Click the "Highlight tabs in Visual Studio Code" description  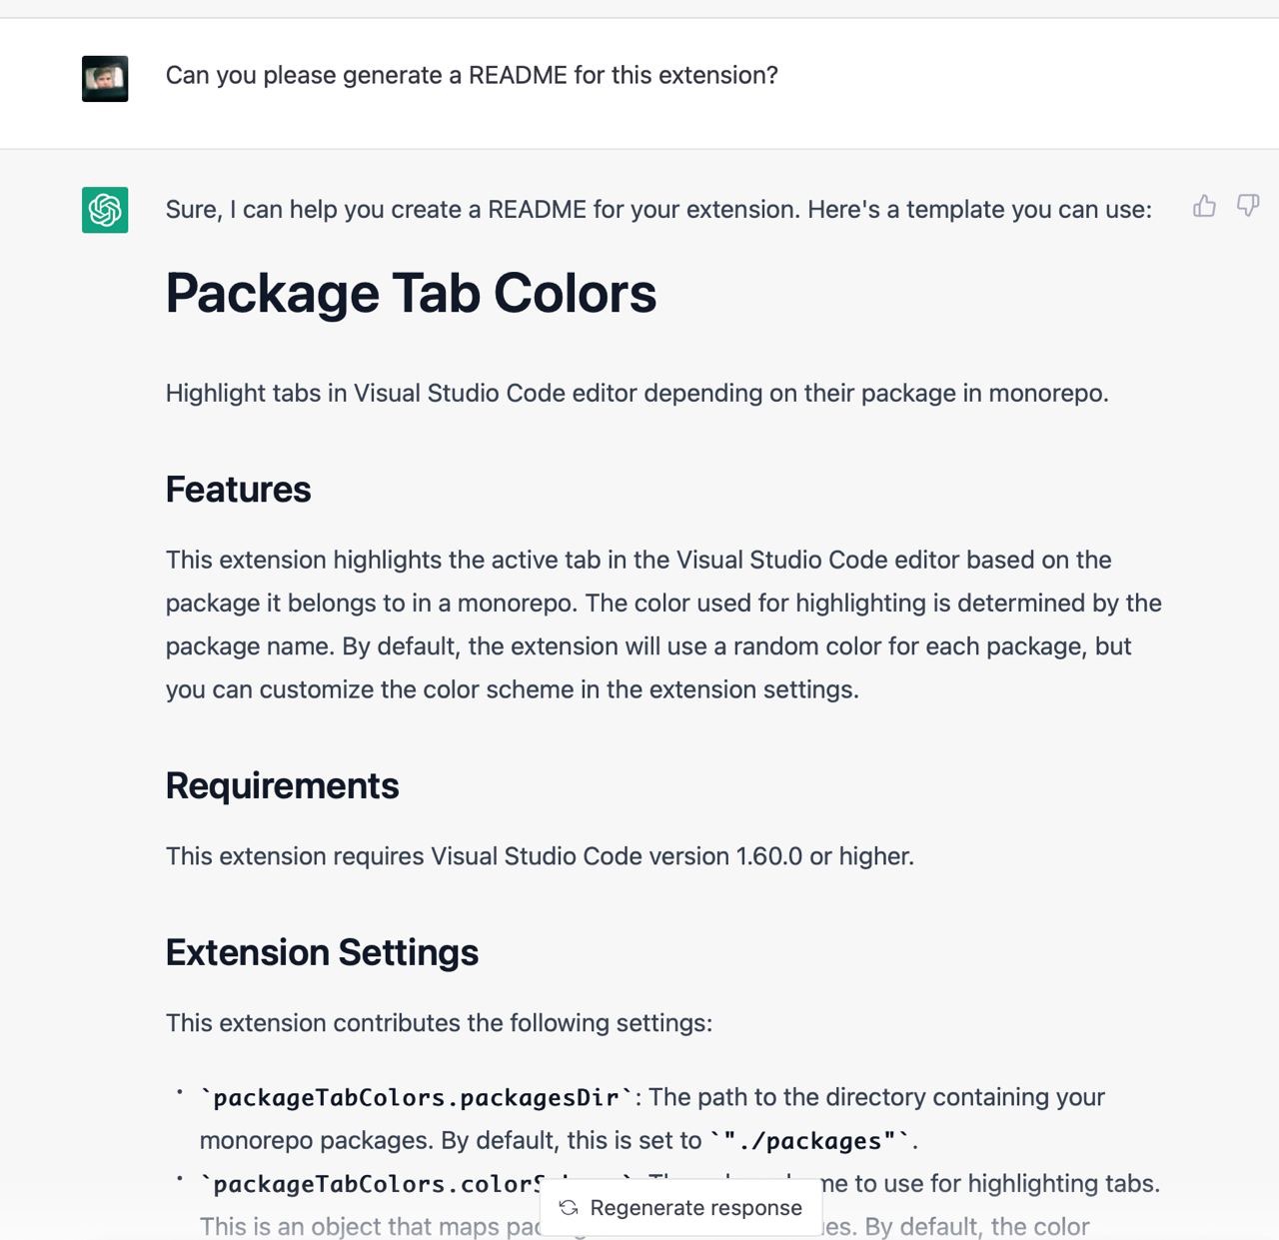637,394
